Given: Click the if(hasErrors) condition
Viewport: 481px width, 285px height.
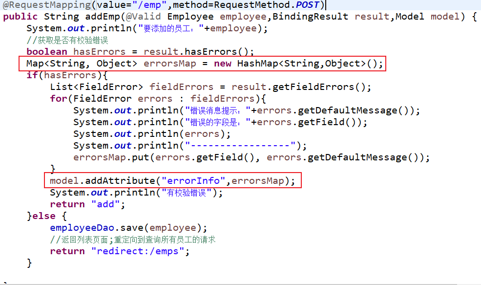Looking at the screenshot, I should 67,75.
